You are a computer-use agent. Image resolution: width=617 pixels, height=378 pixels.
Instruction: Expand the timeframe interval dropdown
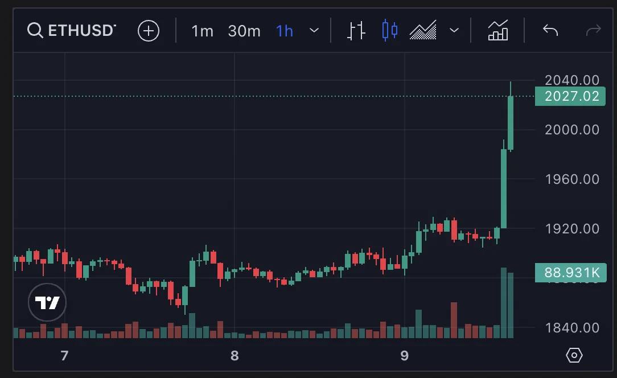tap(314, 30)
